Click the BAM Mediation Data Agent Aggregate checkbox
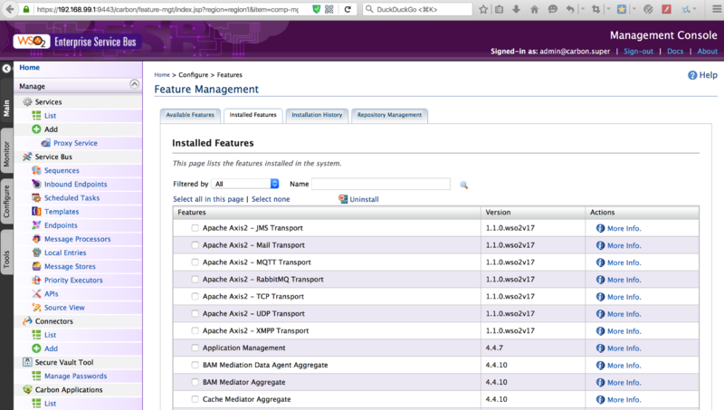Viewport: 724px width, 410px height. pos(195,365)
